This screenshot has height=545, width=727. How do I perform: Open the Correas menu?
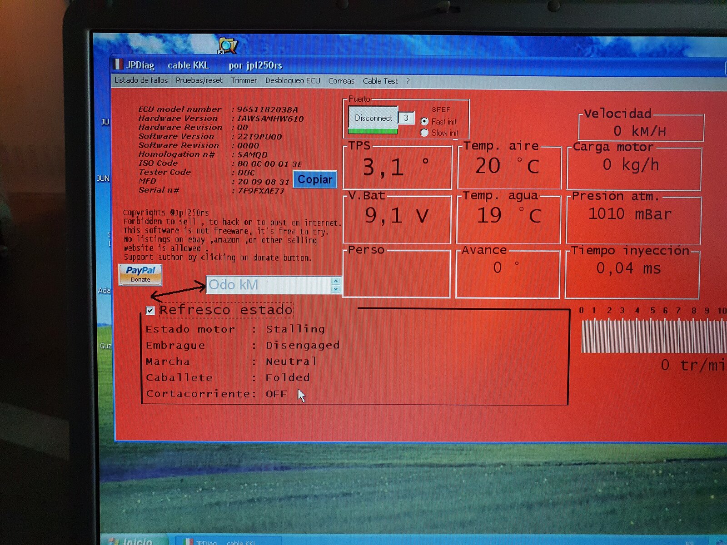[x=341, y=81]
